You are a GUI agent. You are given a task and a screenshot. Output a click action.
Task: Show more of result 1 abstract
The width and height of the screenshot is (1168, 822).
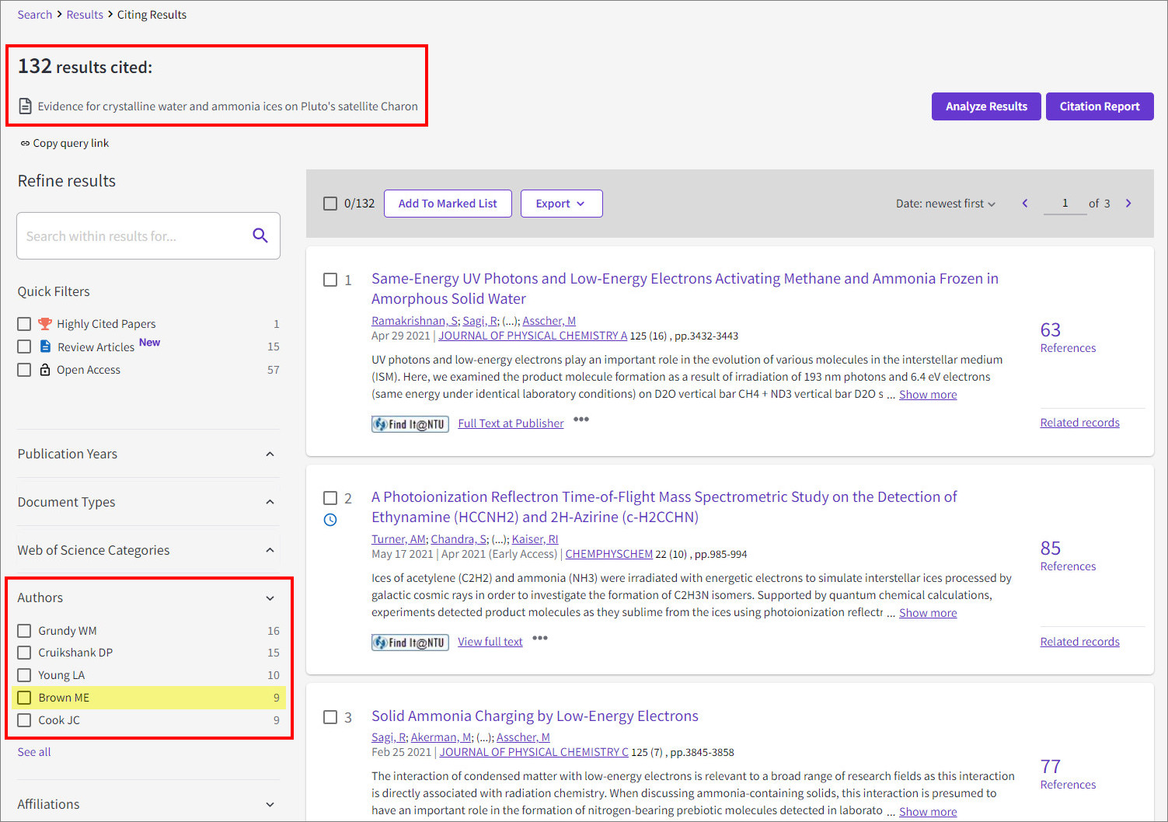point(928,395)
